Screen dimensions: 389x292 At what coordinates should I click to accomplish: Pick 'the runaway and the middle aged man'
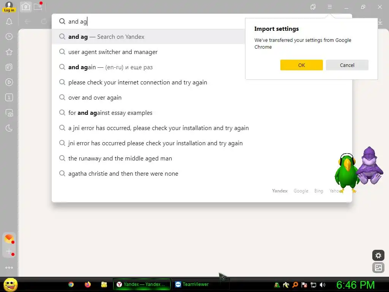(x=202, y=159)
